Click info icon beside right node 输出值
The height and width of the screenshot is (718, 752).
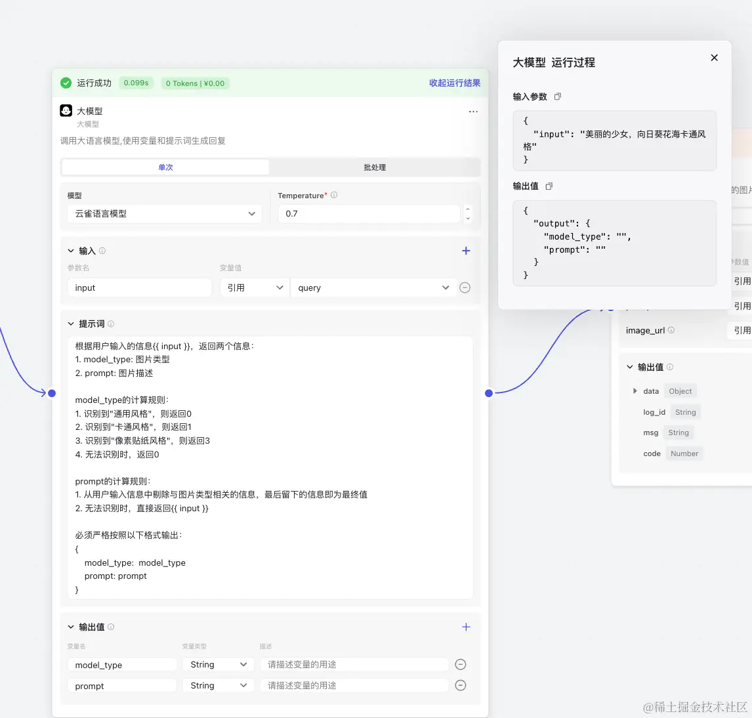point(670,367)
